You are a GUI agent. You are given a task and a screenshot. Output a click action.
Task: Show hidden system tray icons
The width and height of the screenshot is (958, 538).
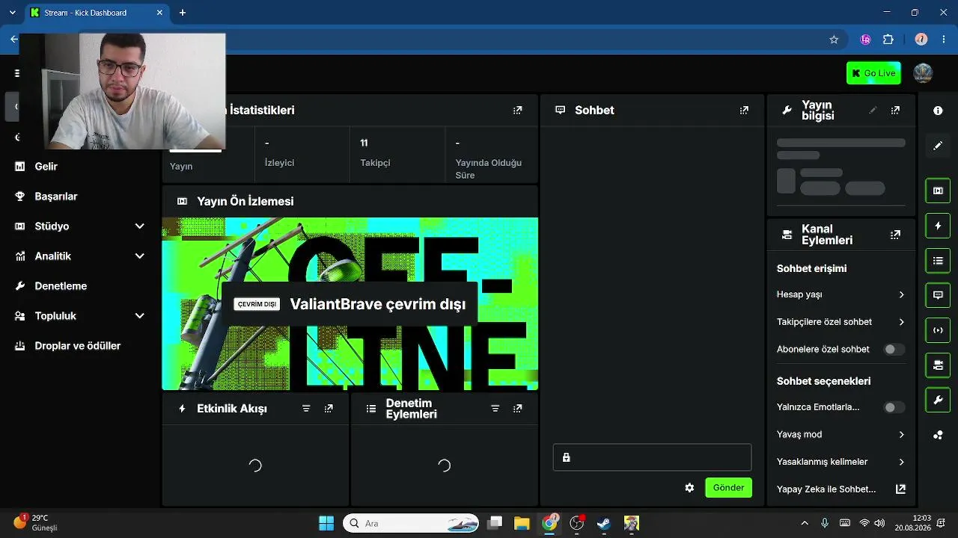805,523
